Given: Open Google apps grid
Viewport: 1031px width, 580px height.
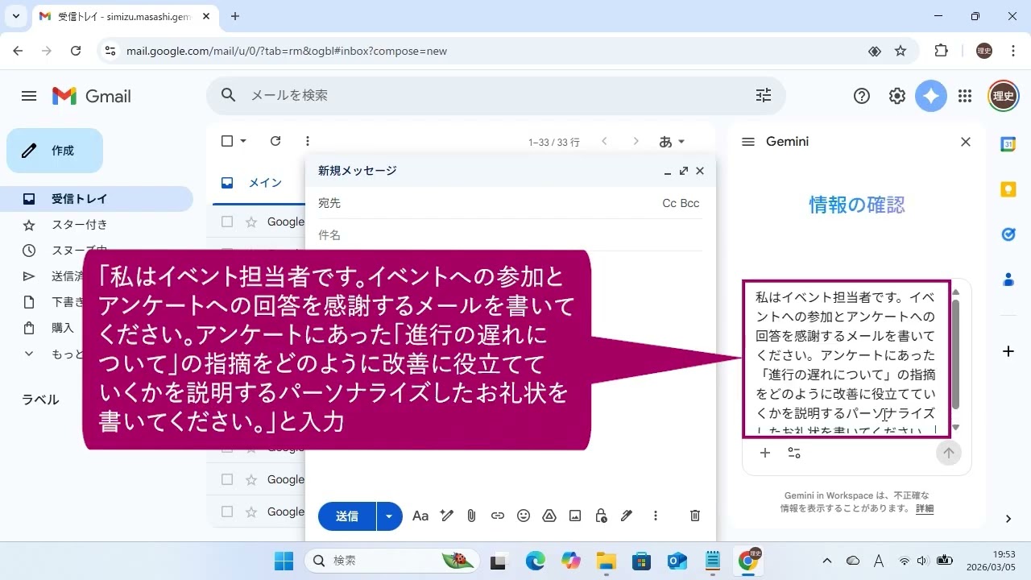Looking at the screenshot, I should point(965,96).
